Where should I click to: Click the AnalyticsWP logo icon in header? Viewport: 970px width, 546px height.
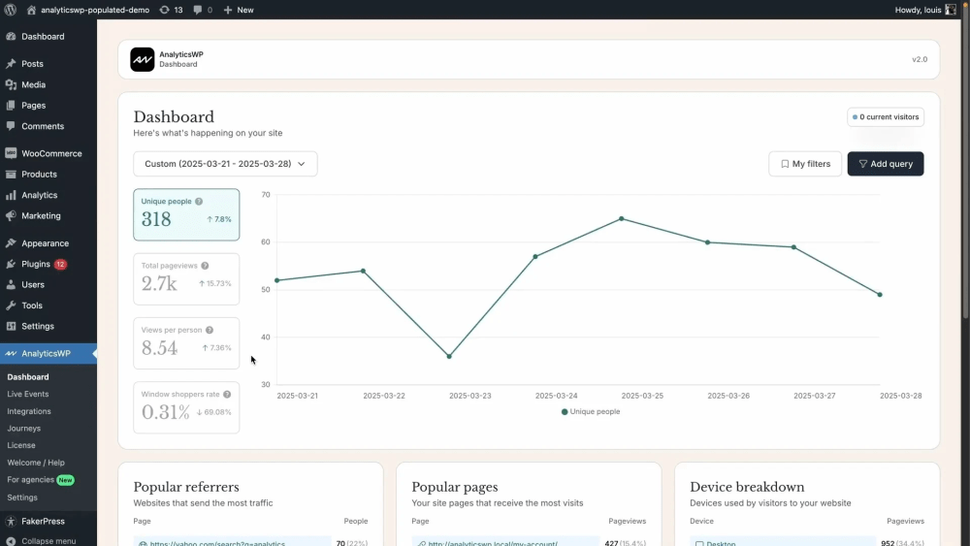[143, 59]
